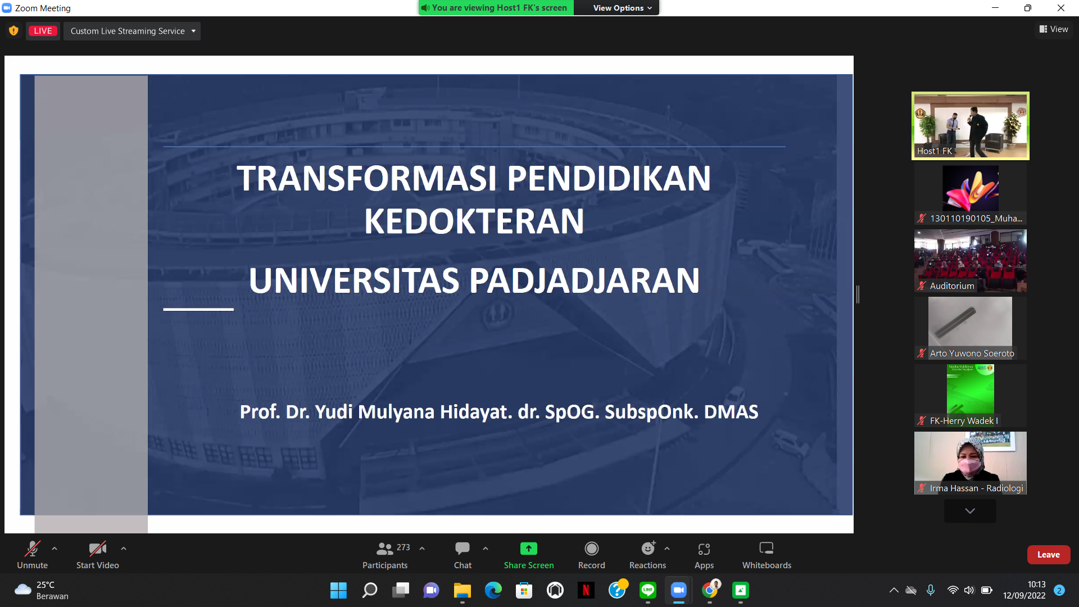The width and height of the screenshot is (1079, 607).
Task: Open the green app icon at taskbar end
Action: tap(741, 590)
